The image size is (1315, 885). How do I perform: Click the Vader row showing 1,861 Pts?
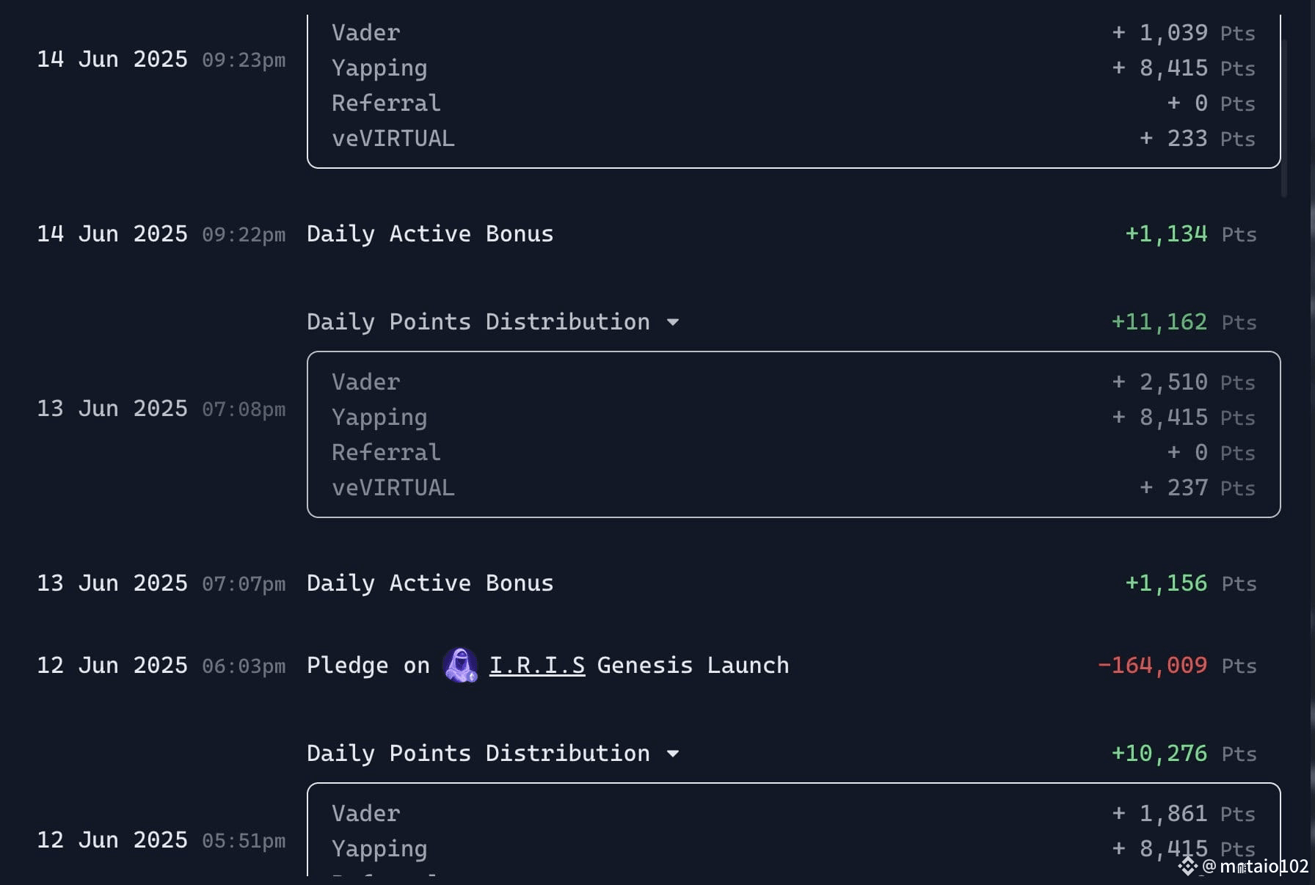point(793,814)
